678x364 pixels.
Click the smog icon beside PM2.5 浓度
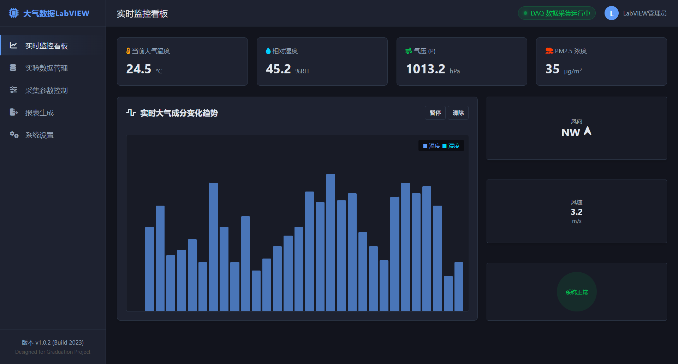click(549, 51)
